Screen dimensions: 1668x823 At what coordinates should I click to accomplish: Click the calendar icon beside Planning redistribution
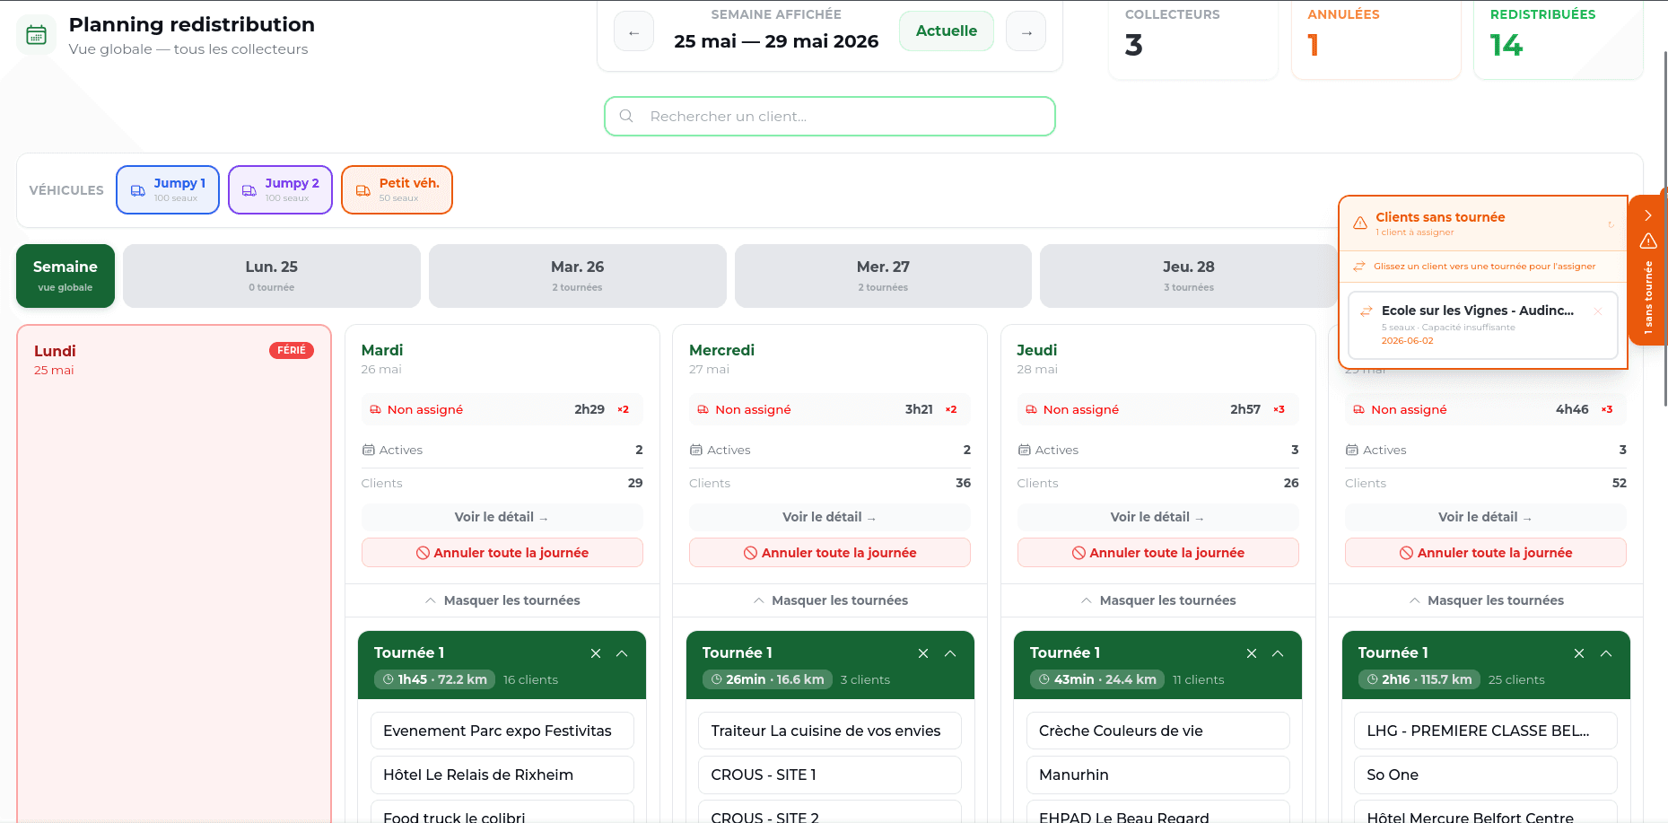37,35
